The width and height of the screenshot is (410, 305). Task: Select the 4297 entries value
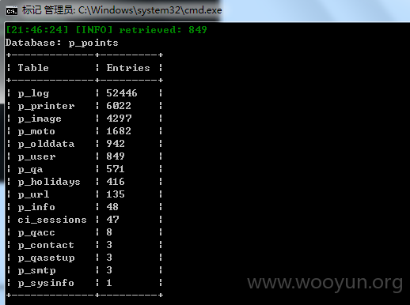tap(119, 119)
